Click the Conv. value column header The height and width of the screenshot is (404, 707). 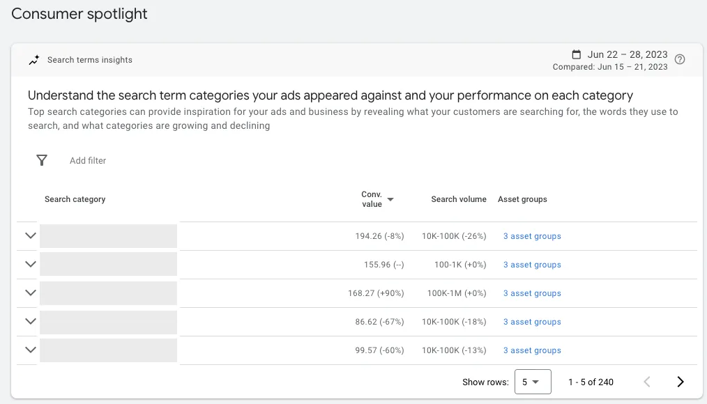coord(372,199)
